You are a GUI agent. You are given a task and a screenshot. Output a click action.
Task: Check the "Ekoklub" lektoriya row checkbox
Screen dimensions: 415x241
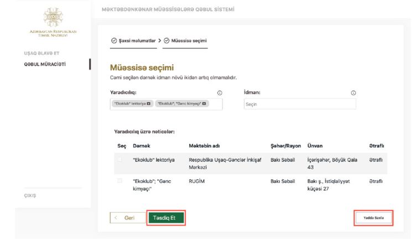pos(119,160)
